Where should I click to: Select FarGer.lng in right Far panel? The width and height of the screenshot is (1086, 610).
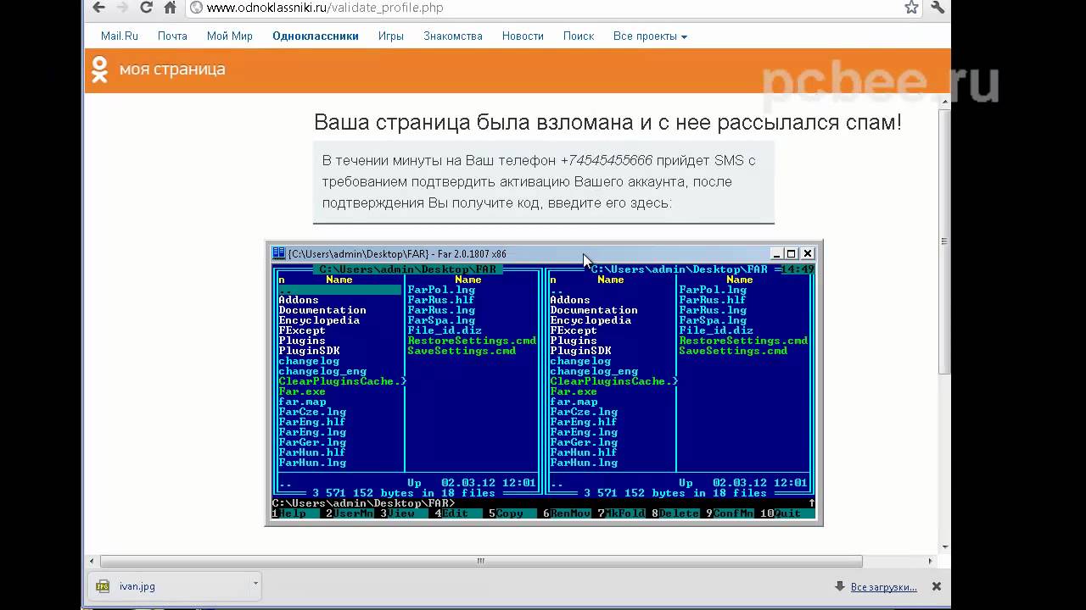click(x=584, y=442)
